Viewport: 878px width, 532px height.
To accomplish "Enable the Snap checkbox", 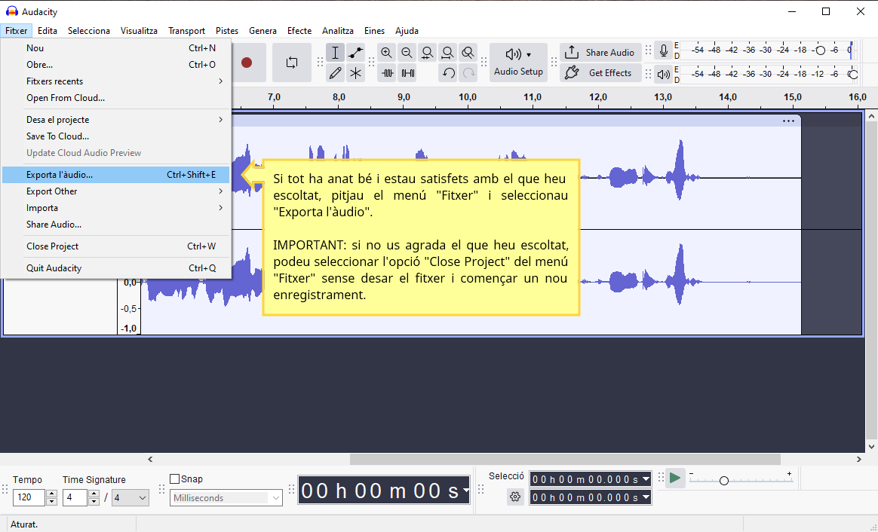I will (x=175, y=478).
